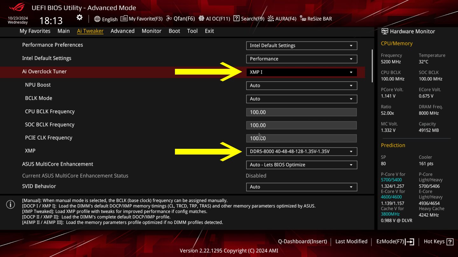
Task: Click the PCIE CLK Frequency field
Action: pyautogui.click(x=301, y=138)
